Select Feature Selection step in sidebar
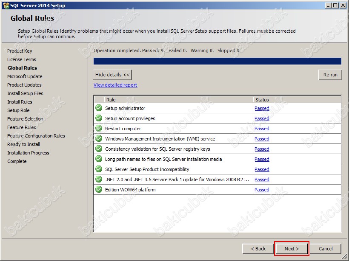349x261 pixels. (x=25, y=119)
